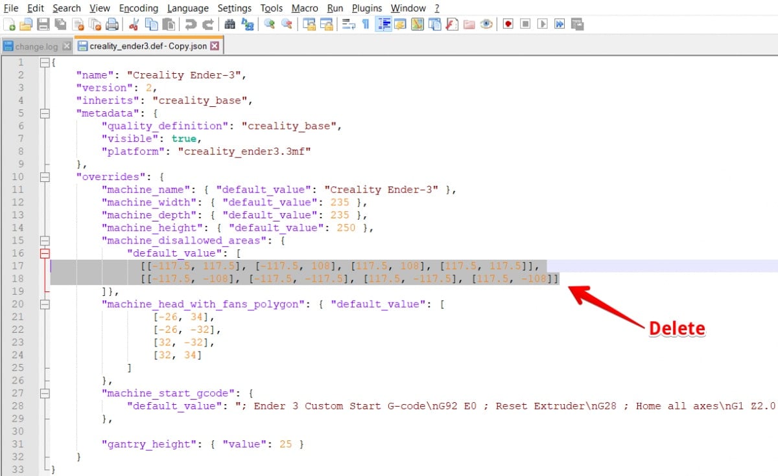Toggle macro recording with the red dot
The image size is (778, 476).
[508, 25]
